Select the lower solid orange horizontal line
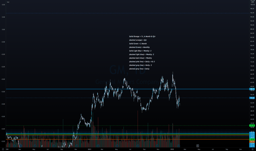The height and width of the screenshot is (151, 256). click(x=127, y=139)
